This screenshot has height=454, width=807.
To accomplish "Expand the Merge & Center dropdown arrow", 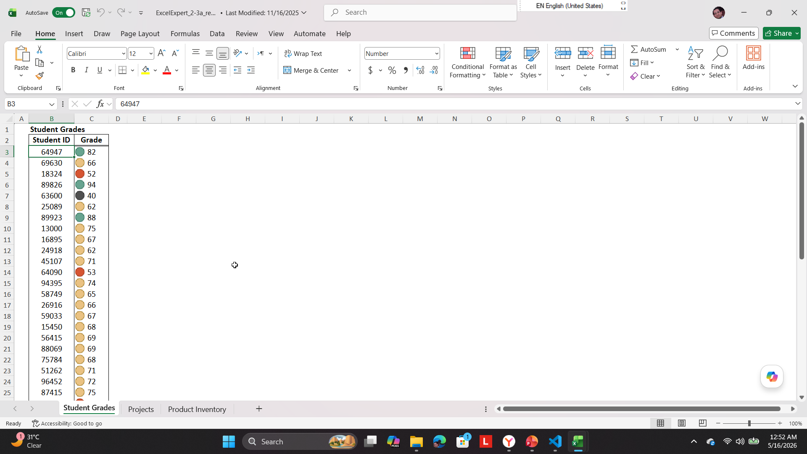I will point(349,70).
